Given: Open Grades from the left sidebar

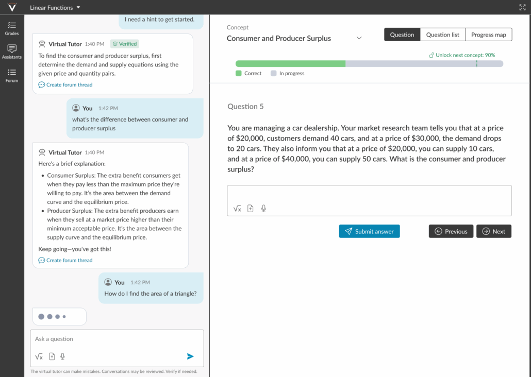Looking at the screenshot, I should 11,28.
